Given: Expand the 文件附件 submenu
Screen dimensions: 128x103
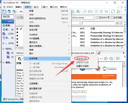Looking at the screenshot, I should tap(47, 35).
